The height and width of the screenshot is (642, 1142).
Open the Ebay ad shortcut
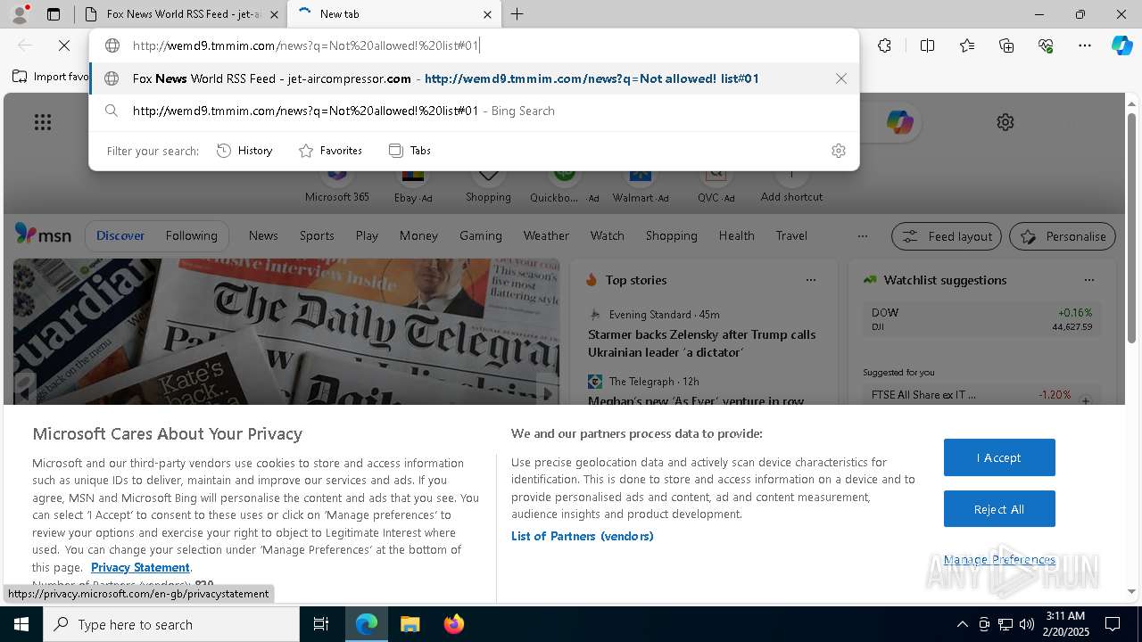tap(413, 185)
